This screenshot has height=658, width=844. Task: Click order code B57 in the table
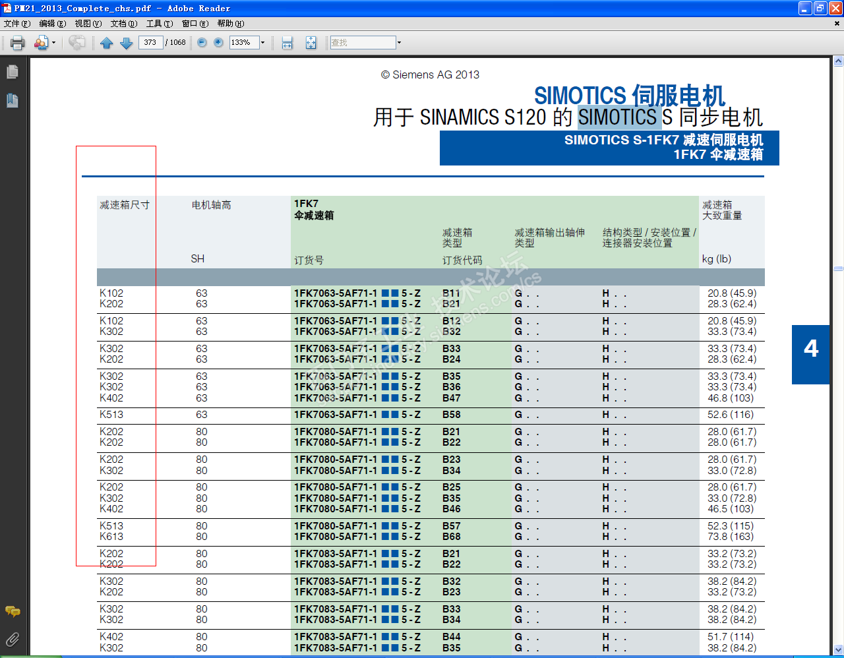[452, 526]
